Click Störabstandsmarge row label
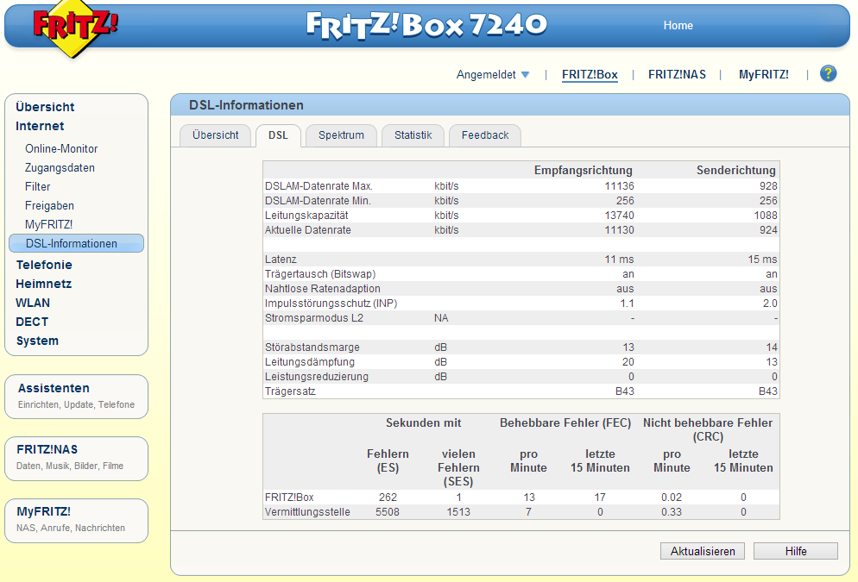Screen dimensions: 858x582 [x=312, y=347]
